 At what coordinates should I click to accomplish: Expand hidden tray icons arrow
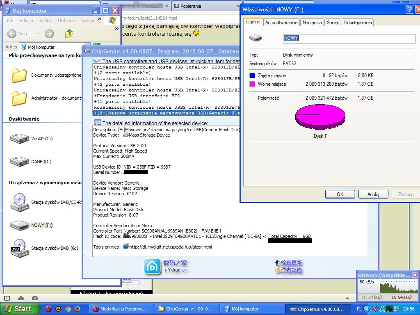coord(367,309)
